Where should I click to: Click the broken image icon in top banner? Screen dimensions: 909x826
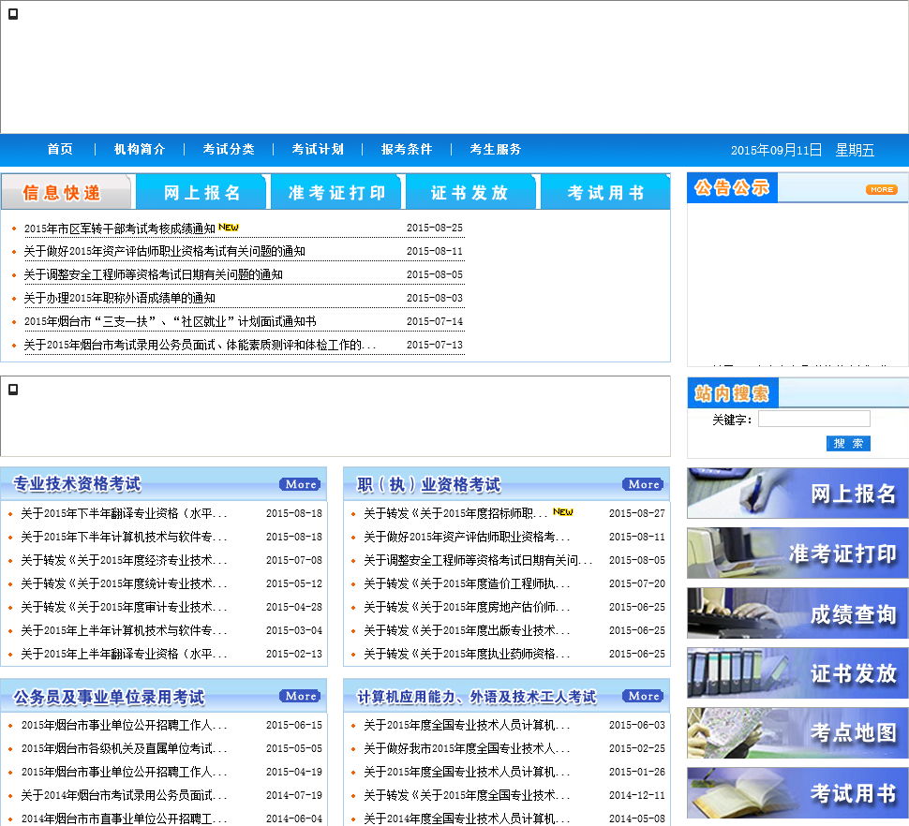pos(13,14)
